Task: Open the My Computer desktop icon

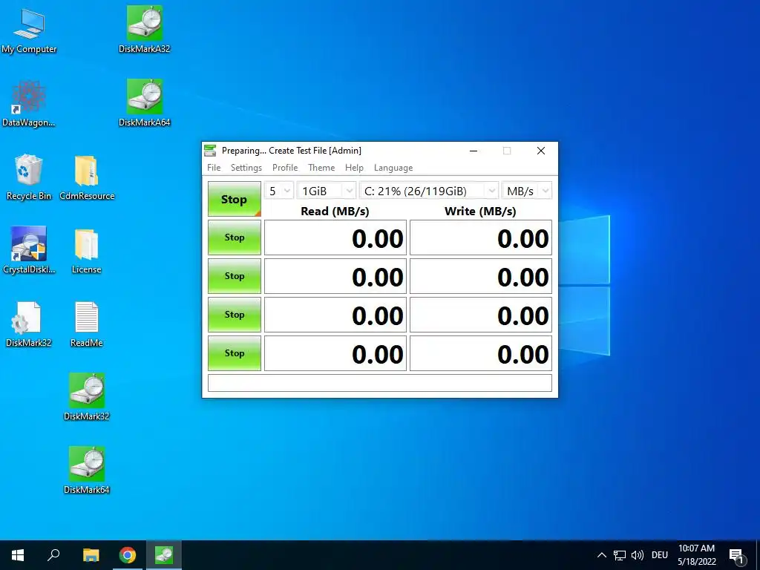Action: [x=29, y=30]
